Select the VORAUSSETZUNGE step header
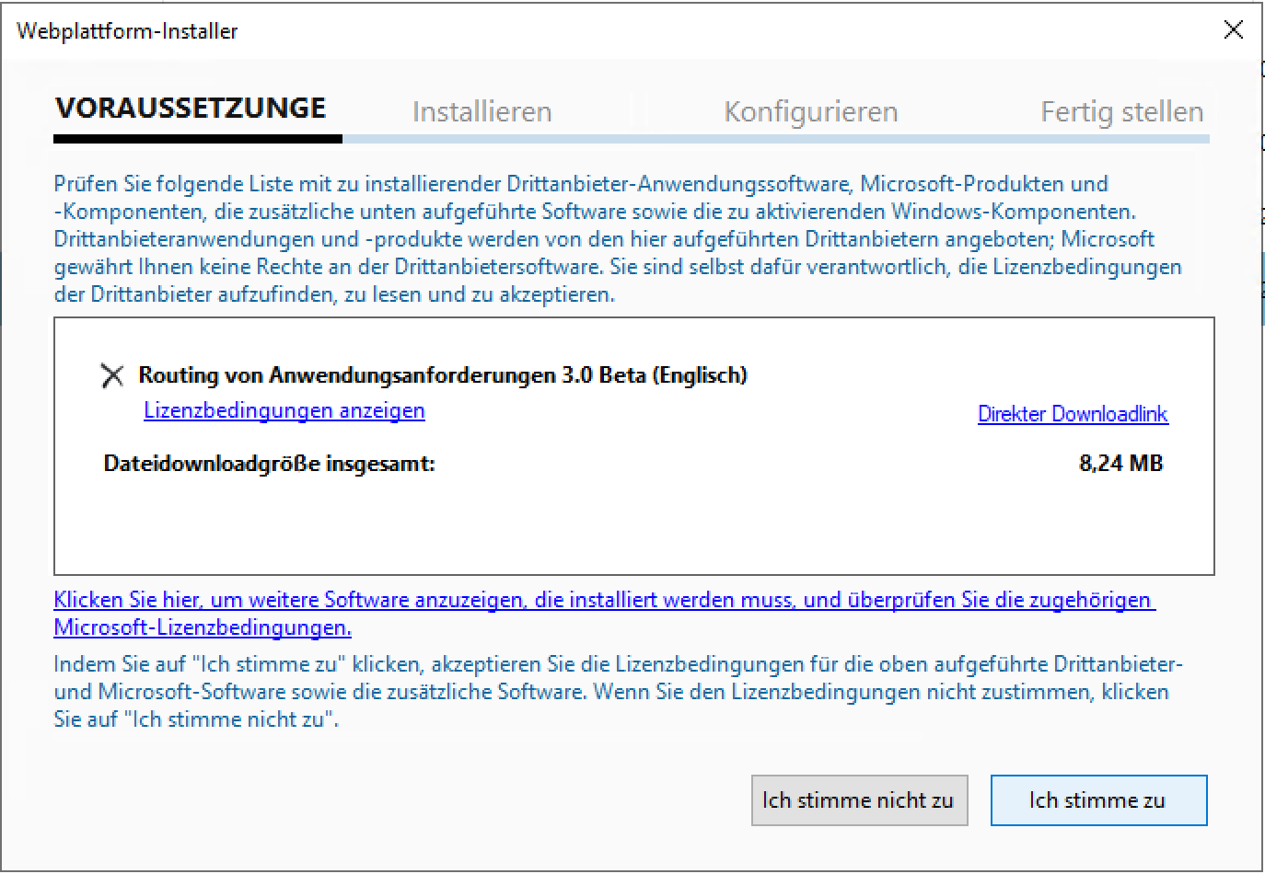The height and width of the screenshot is (874, 1265). (x=191, y=109)
